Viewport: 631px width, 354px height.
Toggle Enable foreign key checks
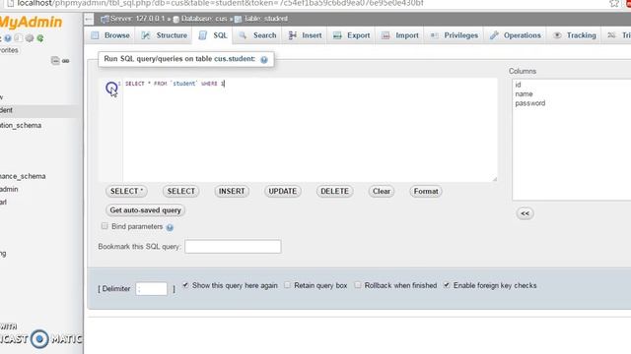[447, 285]
